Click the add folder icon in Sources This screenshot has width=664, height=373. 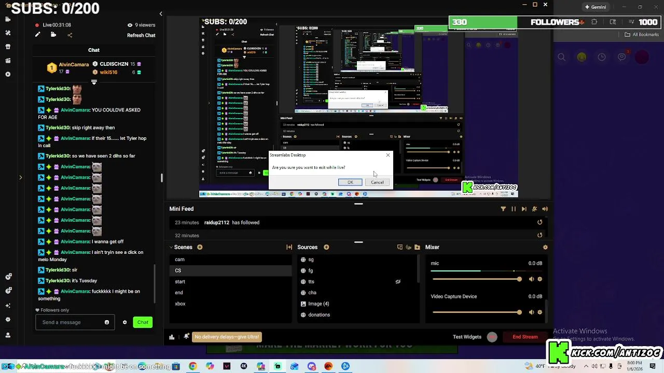[417, 247]
